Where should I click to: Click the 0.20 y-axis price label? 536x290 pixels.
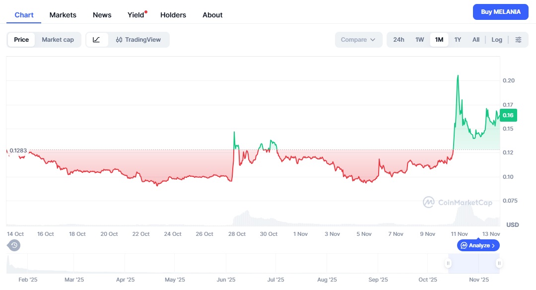[x=509, y=80]
